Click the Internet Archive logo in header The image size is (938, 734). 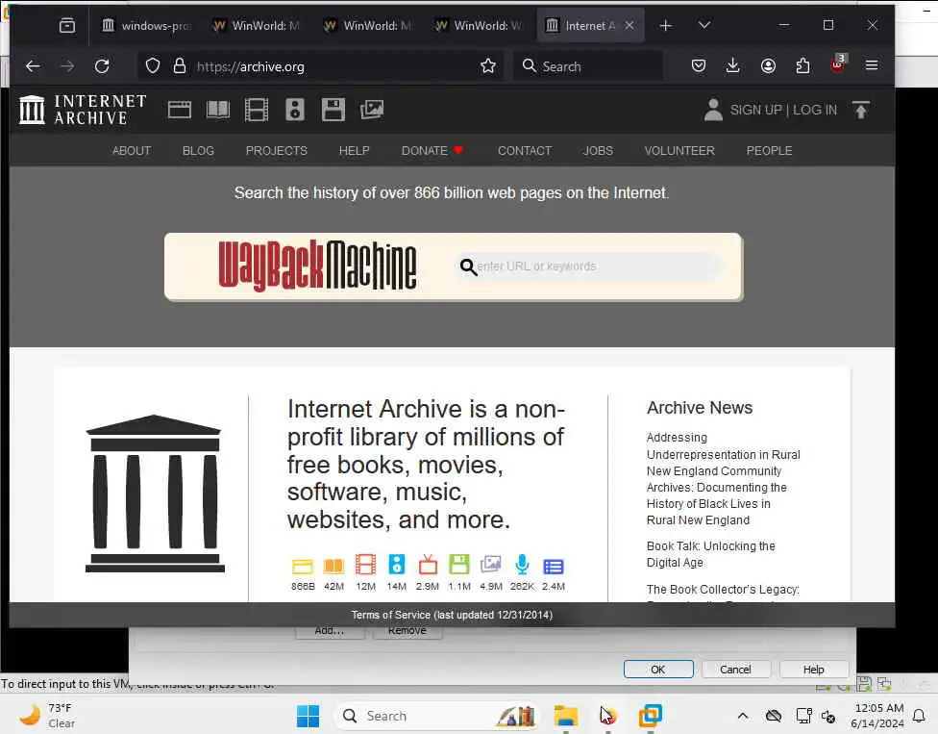pyautogui.click(x=84, y=111)
